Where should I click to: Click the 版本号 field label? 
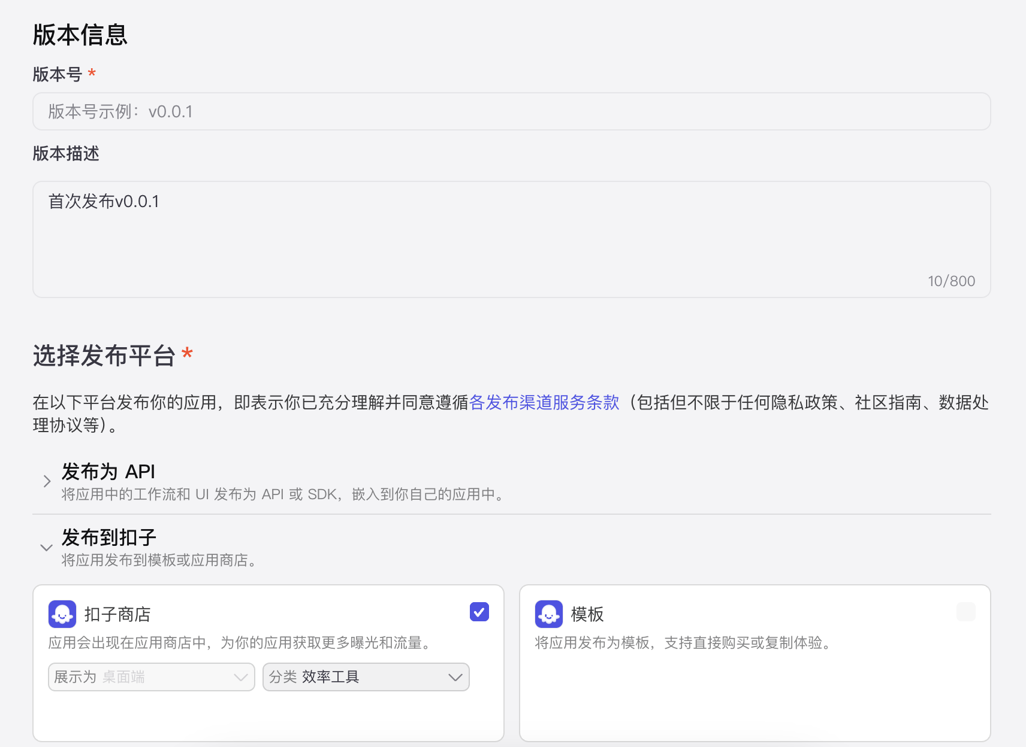coord(58,74)
